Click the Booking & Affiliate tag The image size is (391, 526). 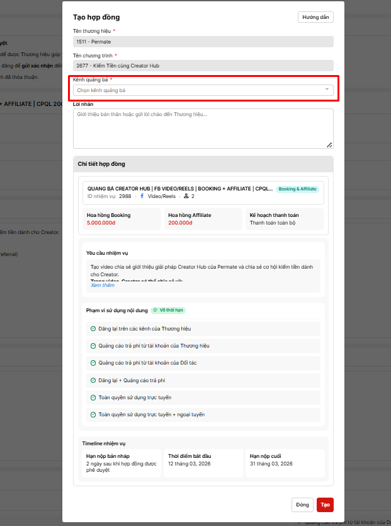point(298,189)
